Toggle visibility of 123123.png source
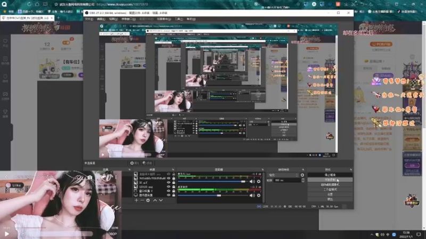Viewport: 426px width, 239px height. pos(168,187)
